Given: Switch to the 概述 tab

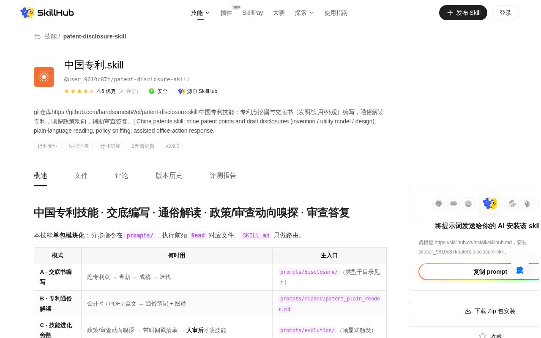Looking at the screenshot, I should click(x=41, y=176).
